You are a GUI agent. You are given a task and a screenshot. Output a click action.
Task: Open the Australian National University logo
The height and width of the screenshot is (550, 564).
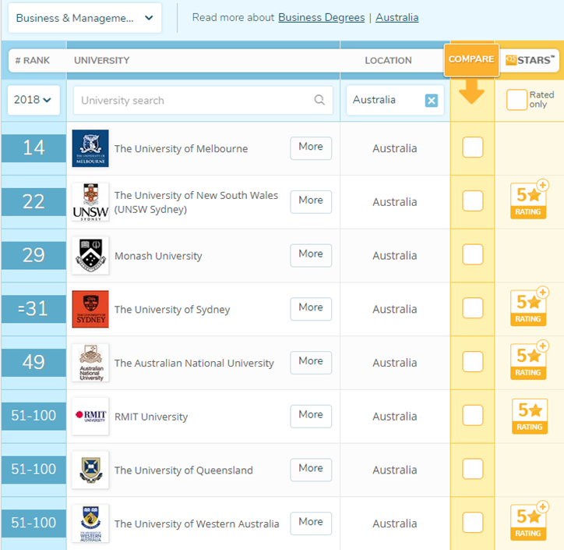pos(90,363)
